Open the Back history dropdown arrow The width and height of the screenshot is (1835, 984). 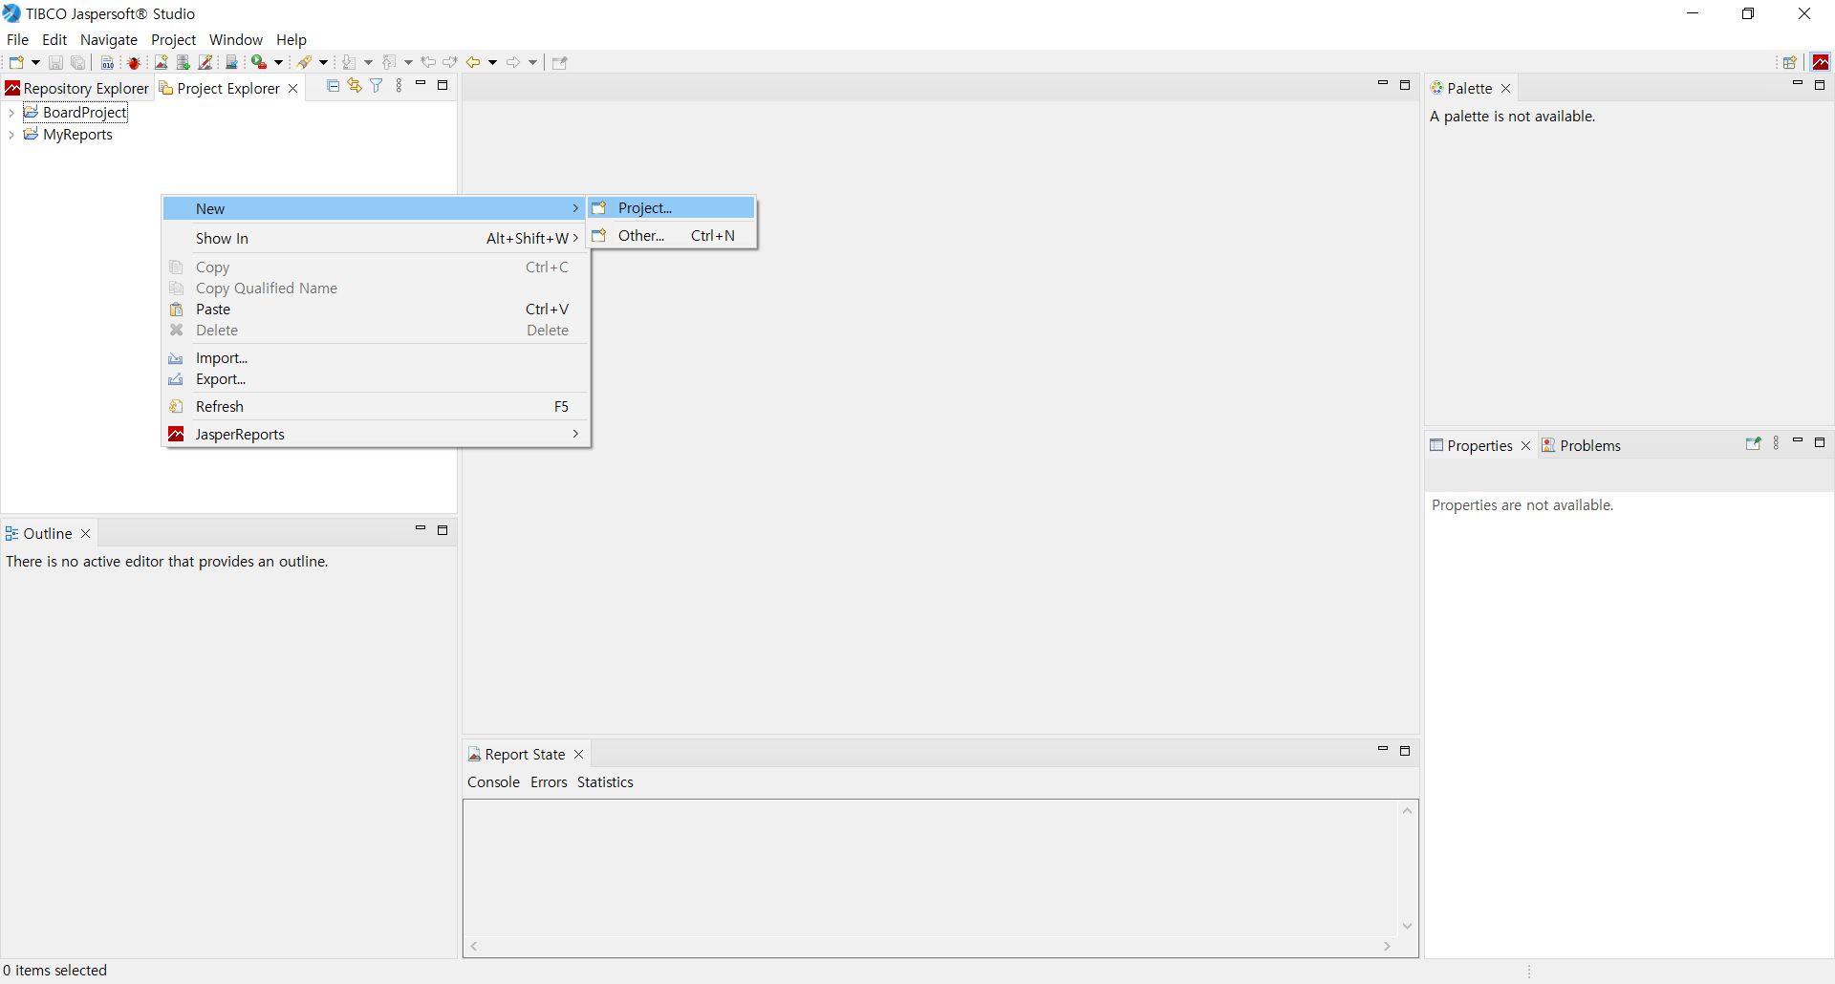pyautogui.click(x=492, y=62)
